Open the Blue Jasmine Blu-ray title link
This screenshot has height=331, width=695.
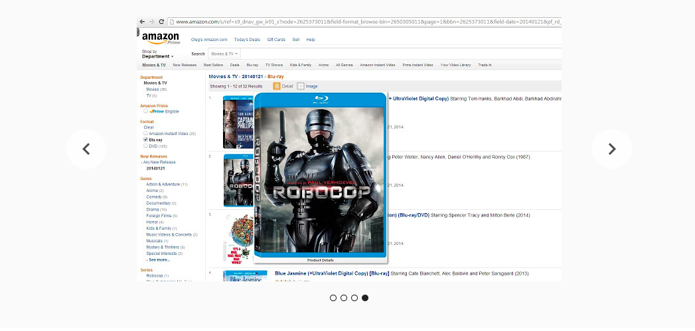tap(331, 273)
